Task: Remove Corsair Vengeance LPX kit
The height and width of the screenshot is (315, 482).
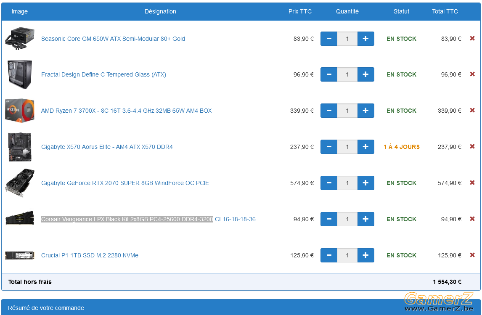Action: pos(472,219)
